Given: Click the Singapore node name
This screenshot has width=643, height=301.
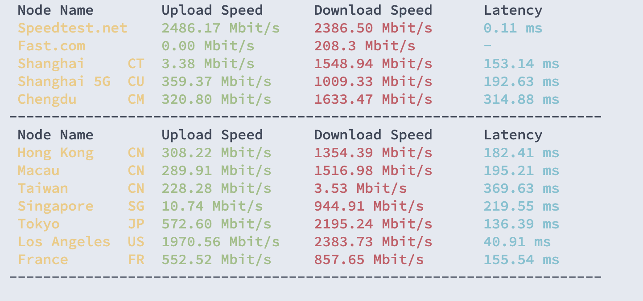Looking at the screenshot, I should click(56, 206).
